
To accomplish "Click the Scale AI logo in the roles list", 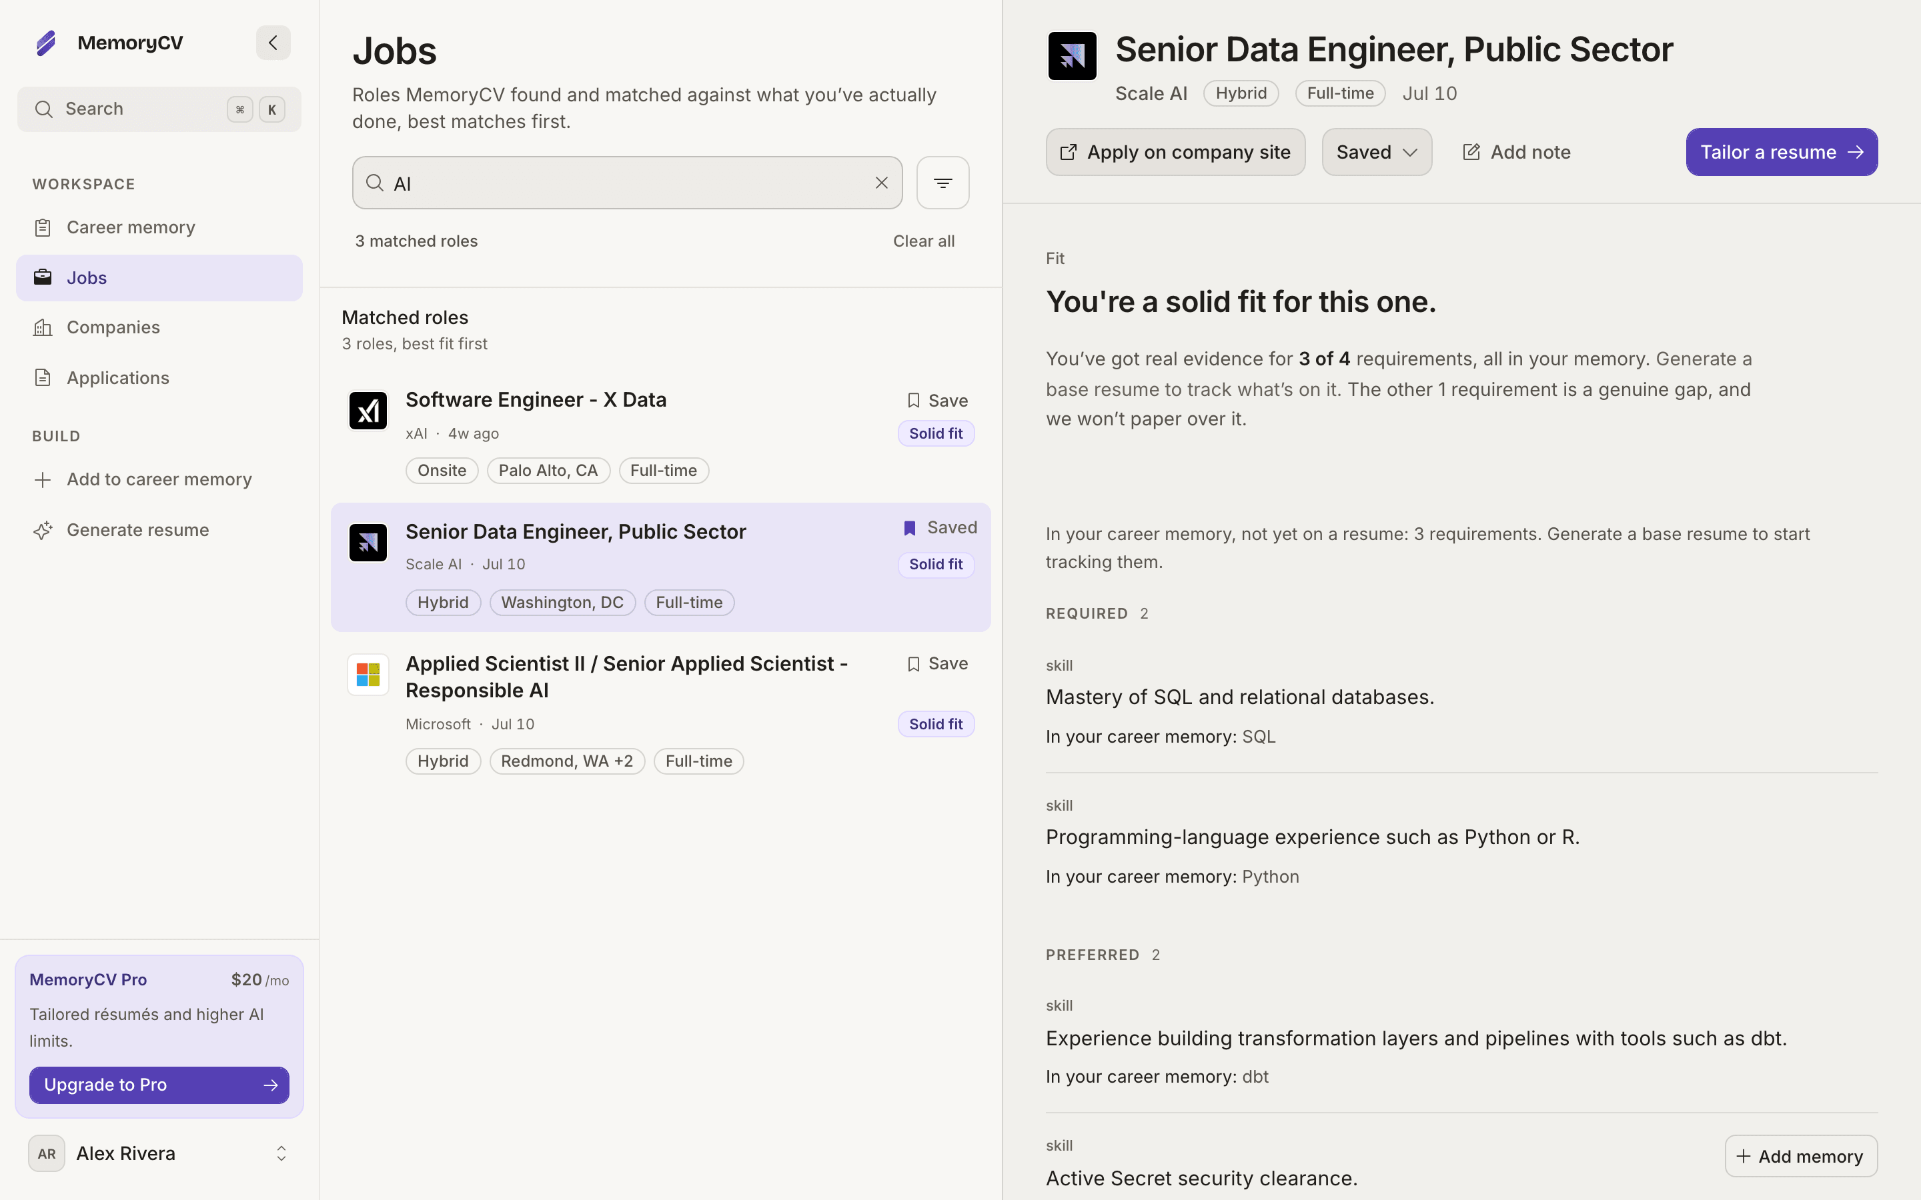I will tap(368, 543).
